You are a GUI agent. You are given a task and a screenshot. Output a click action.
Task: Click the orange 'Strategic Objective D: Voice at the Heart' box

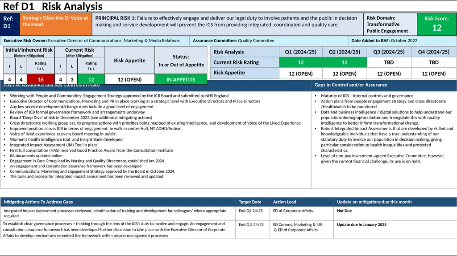point(56,24)
